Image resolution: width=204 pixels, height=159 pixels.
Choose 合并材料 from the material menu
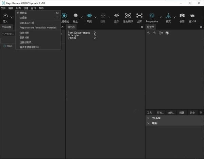[24, 33]
